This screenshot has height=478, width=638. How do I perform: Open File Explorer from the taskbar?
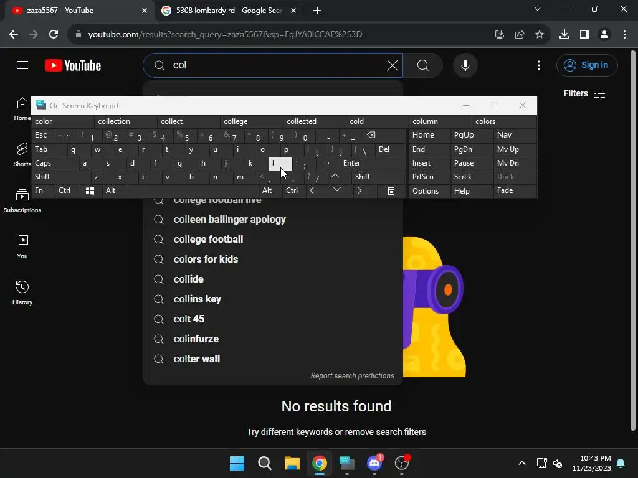click(292, 463)
